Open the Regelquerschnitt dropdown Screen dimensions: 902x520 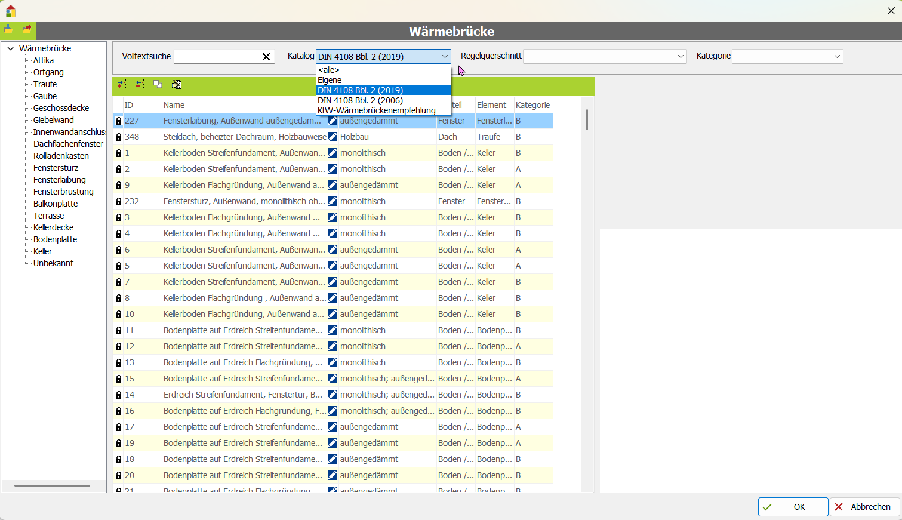[x=681, y=56]
